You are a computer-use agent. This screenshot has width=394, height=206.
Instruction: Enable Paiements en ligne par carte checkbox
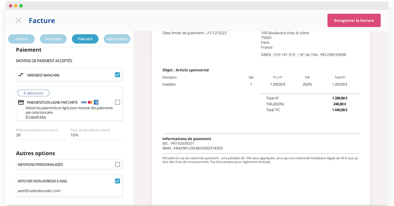coord(117,102)
